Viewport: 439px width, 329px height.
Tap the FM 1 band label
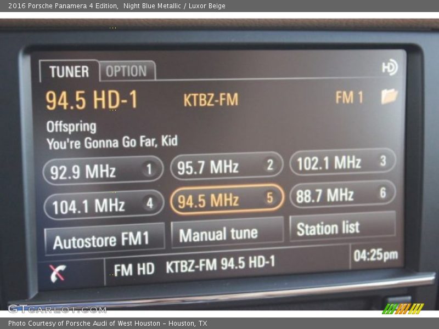point(349,98)
